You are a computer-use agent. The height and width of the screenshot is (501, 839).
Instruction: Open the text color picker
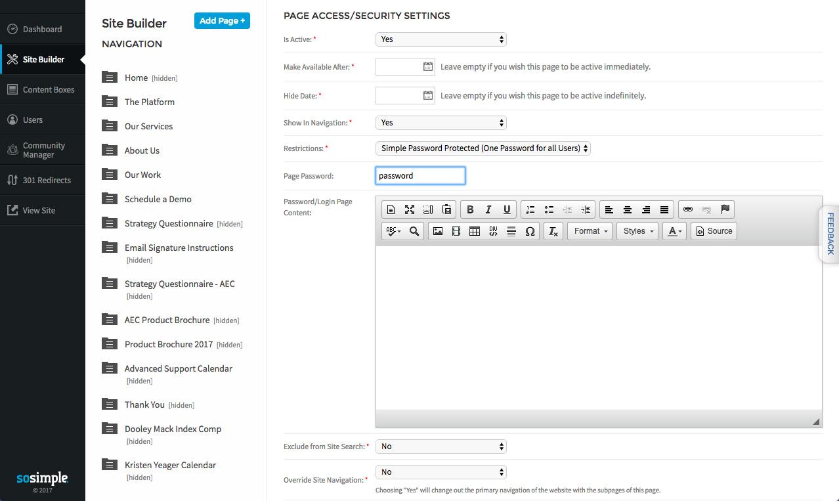pyautogui.click(x=674, y=231)
